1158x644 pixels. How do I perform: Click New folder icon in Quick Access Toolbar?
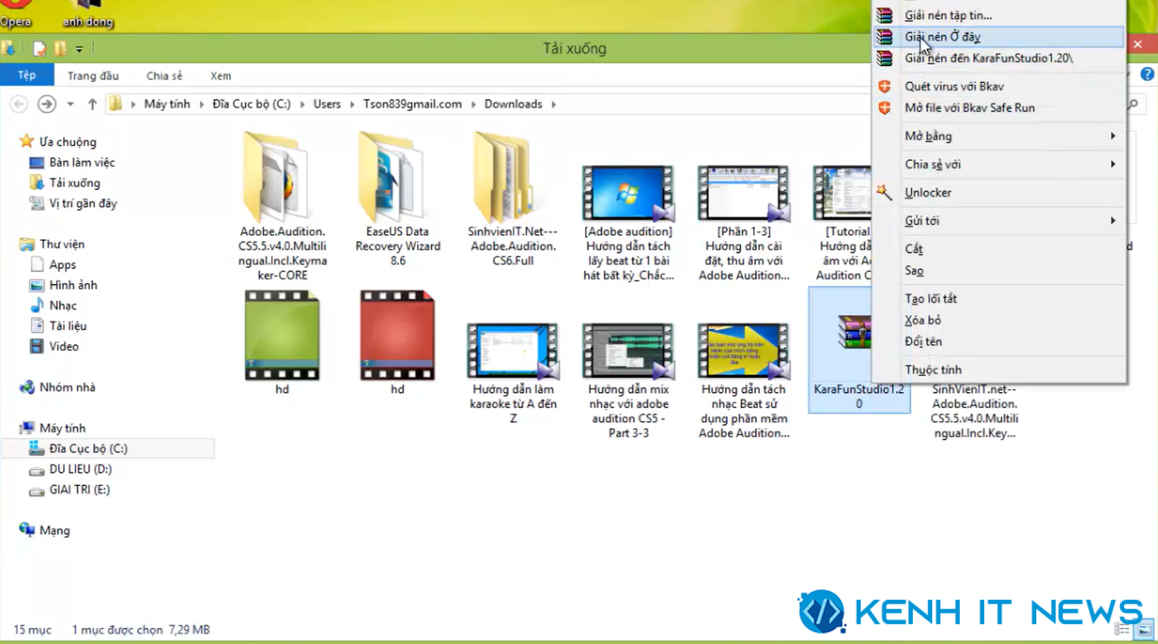[x=61, y=48]
